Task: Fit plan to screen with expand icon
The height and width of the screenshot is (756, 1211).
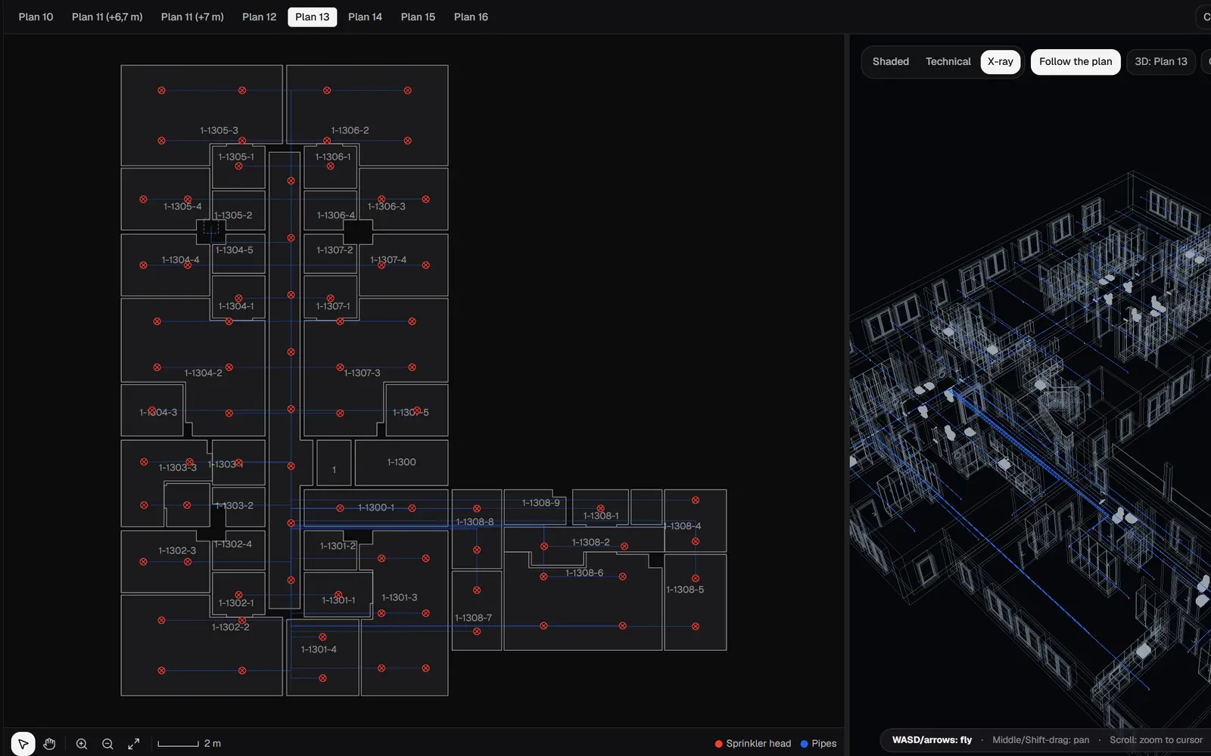Action: [133, 744]
